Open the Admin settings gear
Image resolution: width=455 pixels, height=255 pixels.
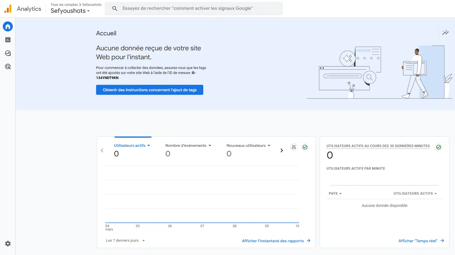tap(8, 244)
